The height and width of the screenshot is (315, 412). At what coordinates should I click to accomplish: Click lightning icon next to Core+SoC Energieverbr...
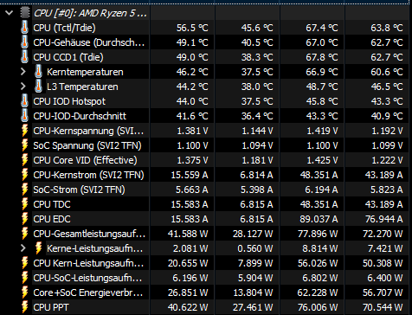(25, 292)
